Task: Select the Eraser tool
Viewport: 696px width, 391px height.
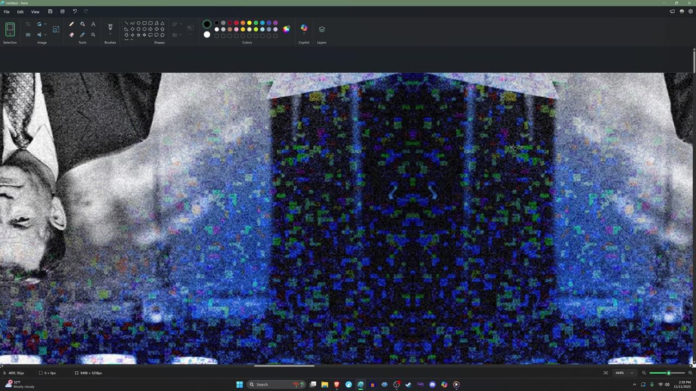Action: point(71,35)
